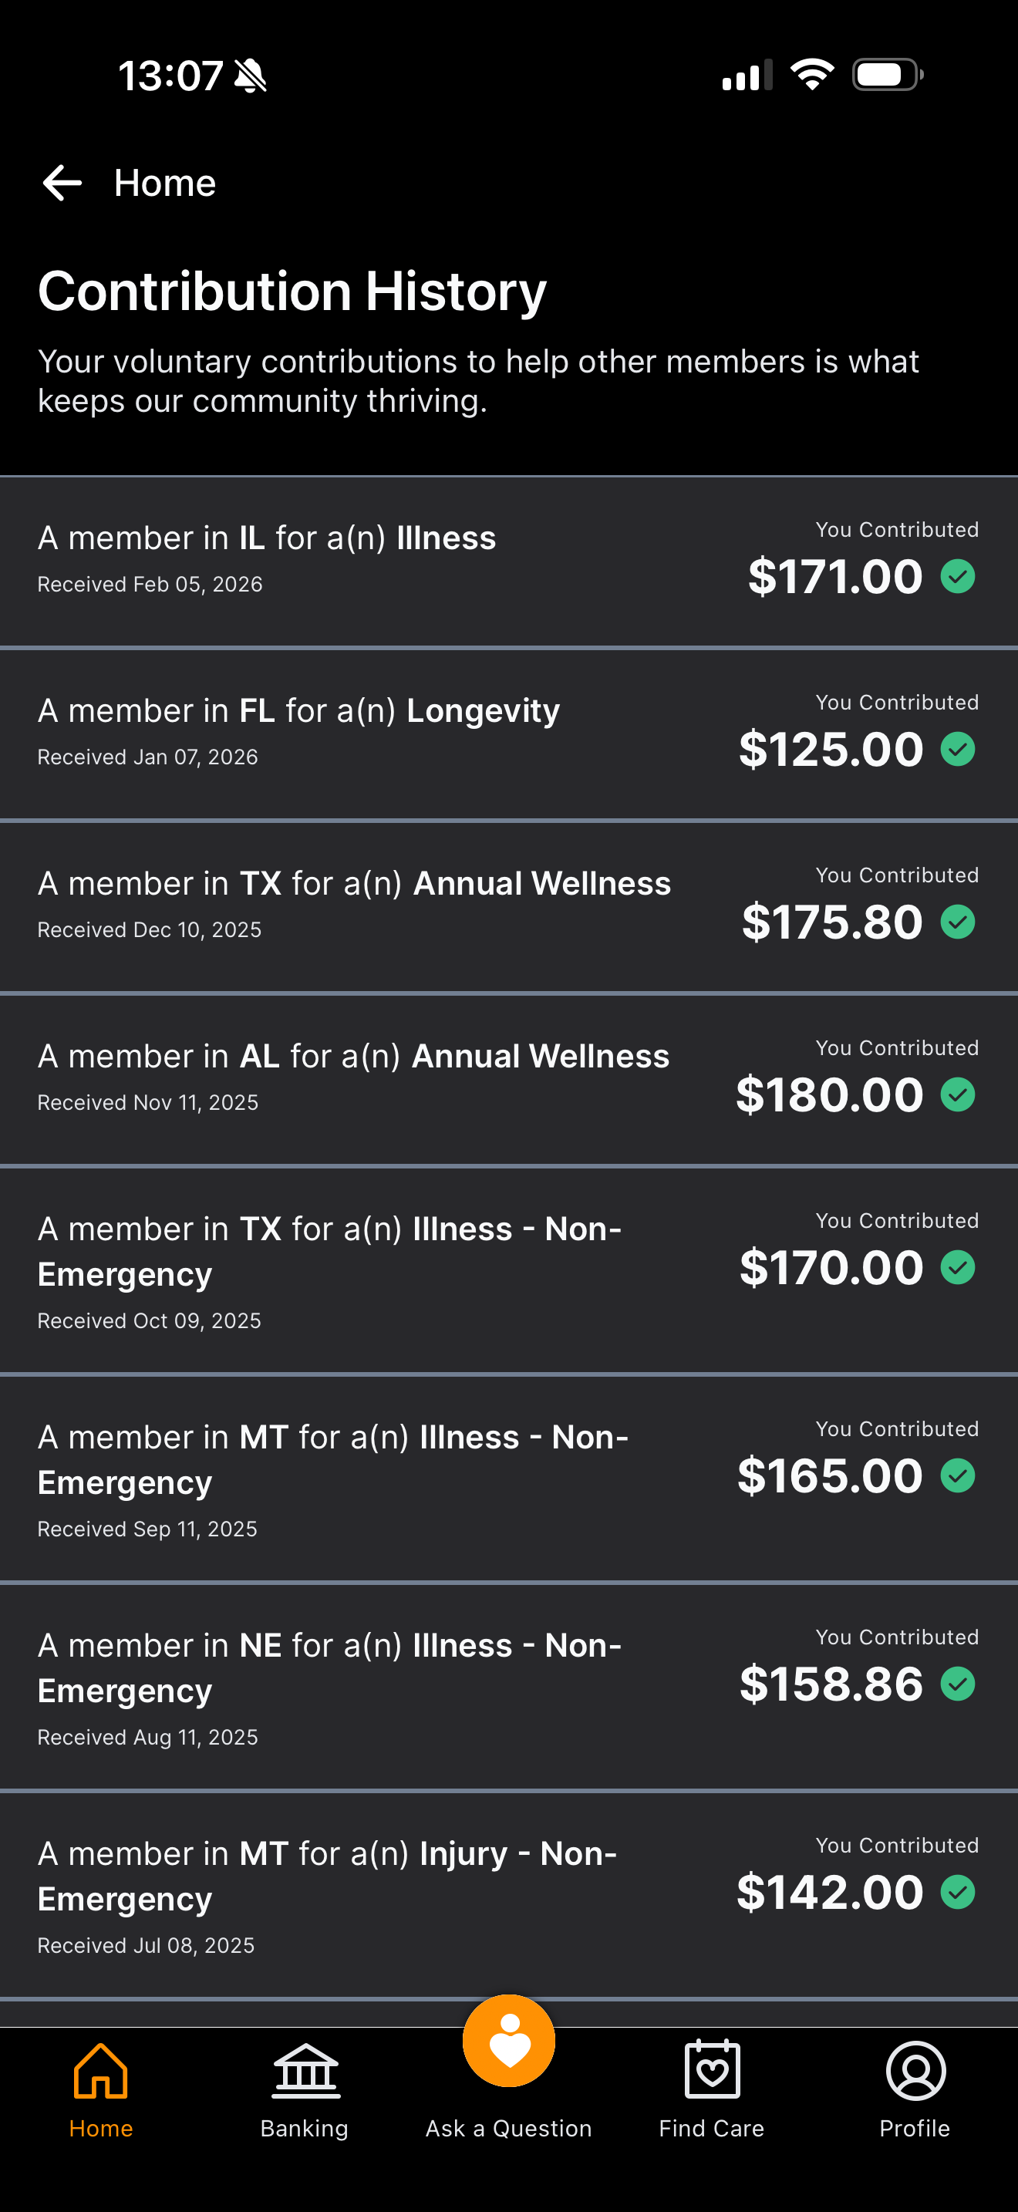Open the Home tab icon
Screen dimensions: 1018x2212
[100, 2070]
